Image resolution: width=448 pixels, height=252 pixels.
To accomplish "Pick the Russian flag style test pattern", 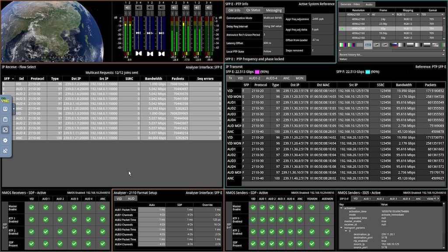I will (x=393, y=45).
